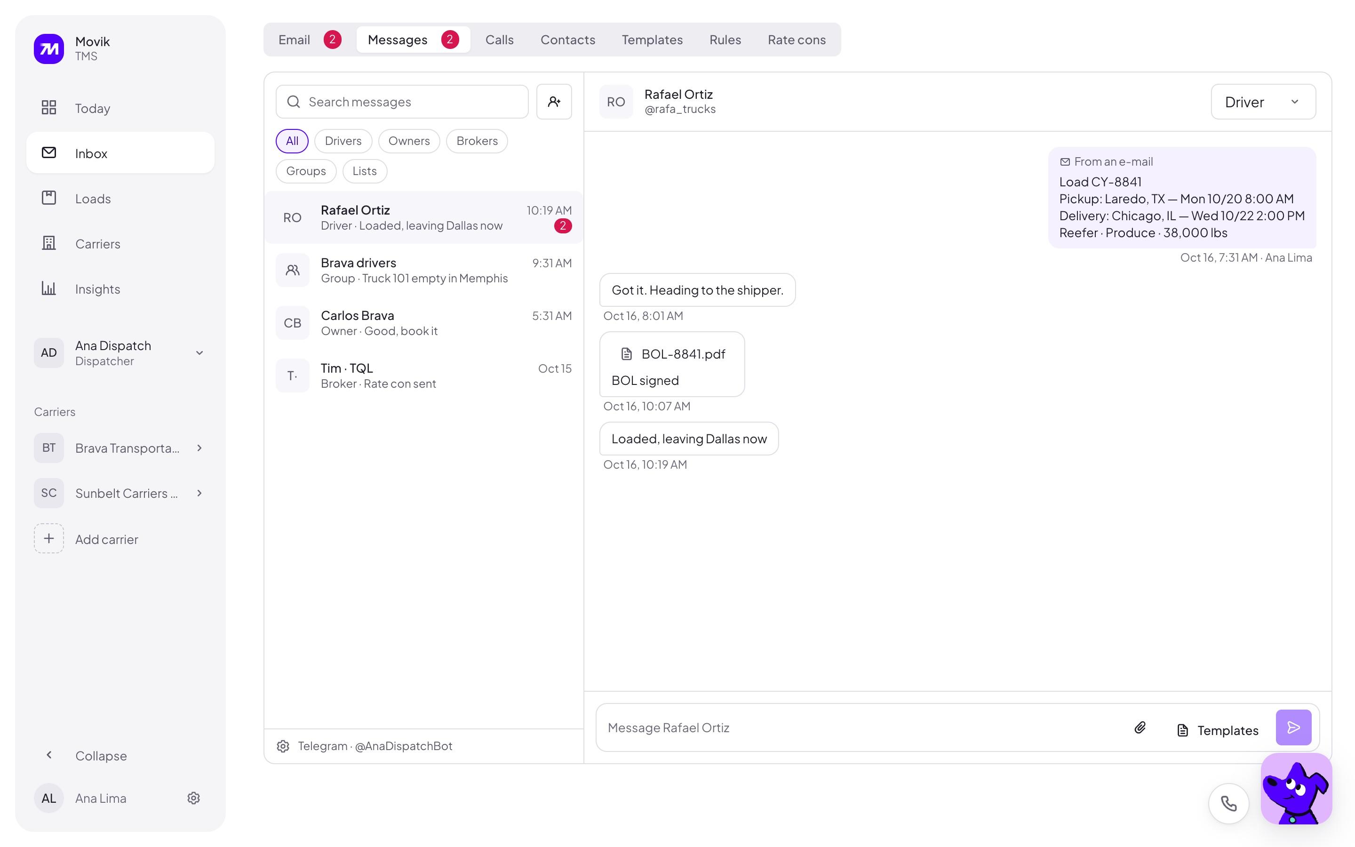Filter messages by Brokers
The height and width of the screenshot is (847, 1355).
[477, 141]
